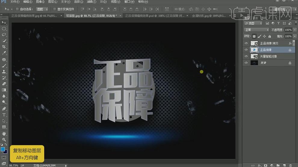Open the 文件 menu

pyautogui.click(x=15, y=2)
